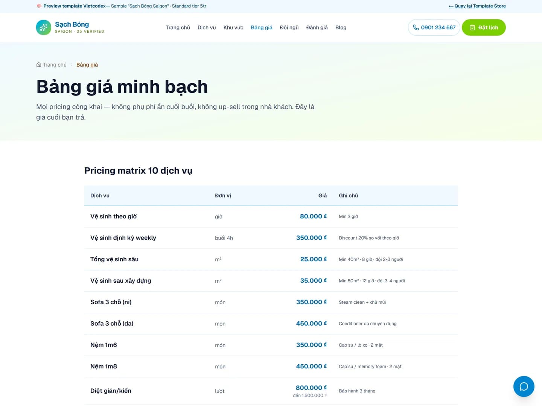Select the Diệt gián/kiến row name

click(111, 391)
